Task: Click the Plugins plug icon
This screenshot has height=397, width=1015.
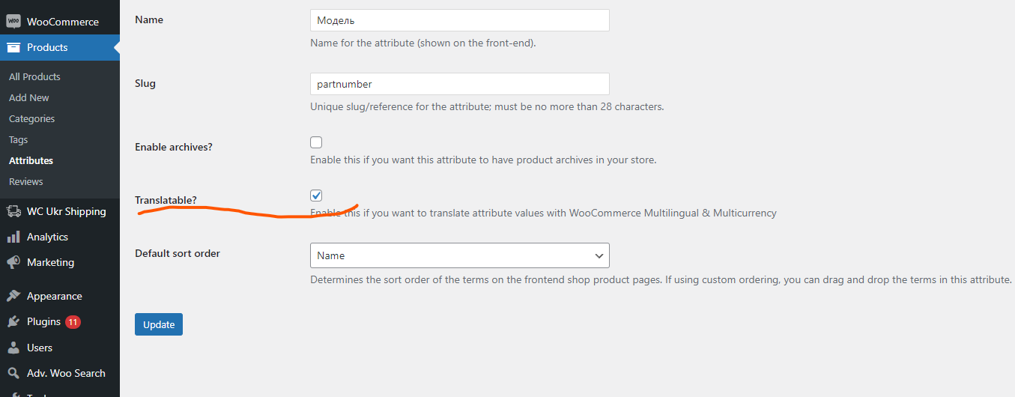Action: point(13,321)
